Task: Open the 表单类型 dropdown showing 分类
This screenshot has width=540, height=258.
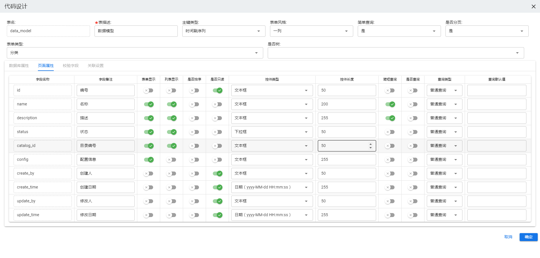Action: click(135, 53)
